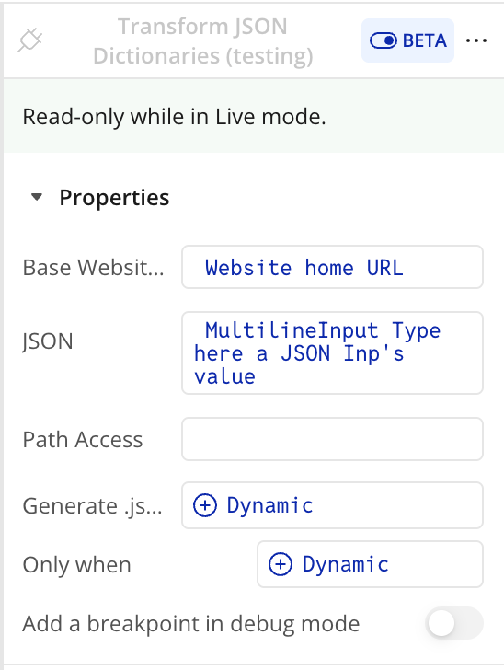Click the empty Path Access input field
This screenshot has width=504, height=670.
point(332,439)
